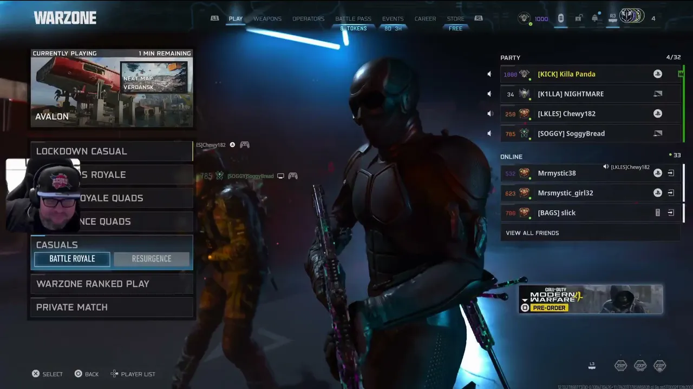Click Killa Panda's rank emblem

[x=524, y=74]
